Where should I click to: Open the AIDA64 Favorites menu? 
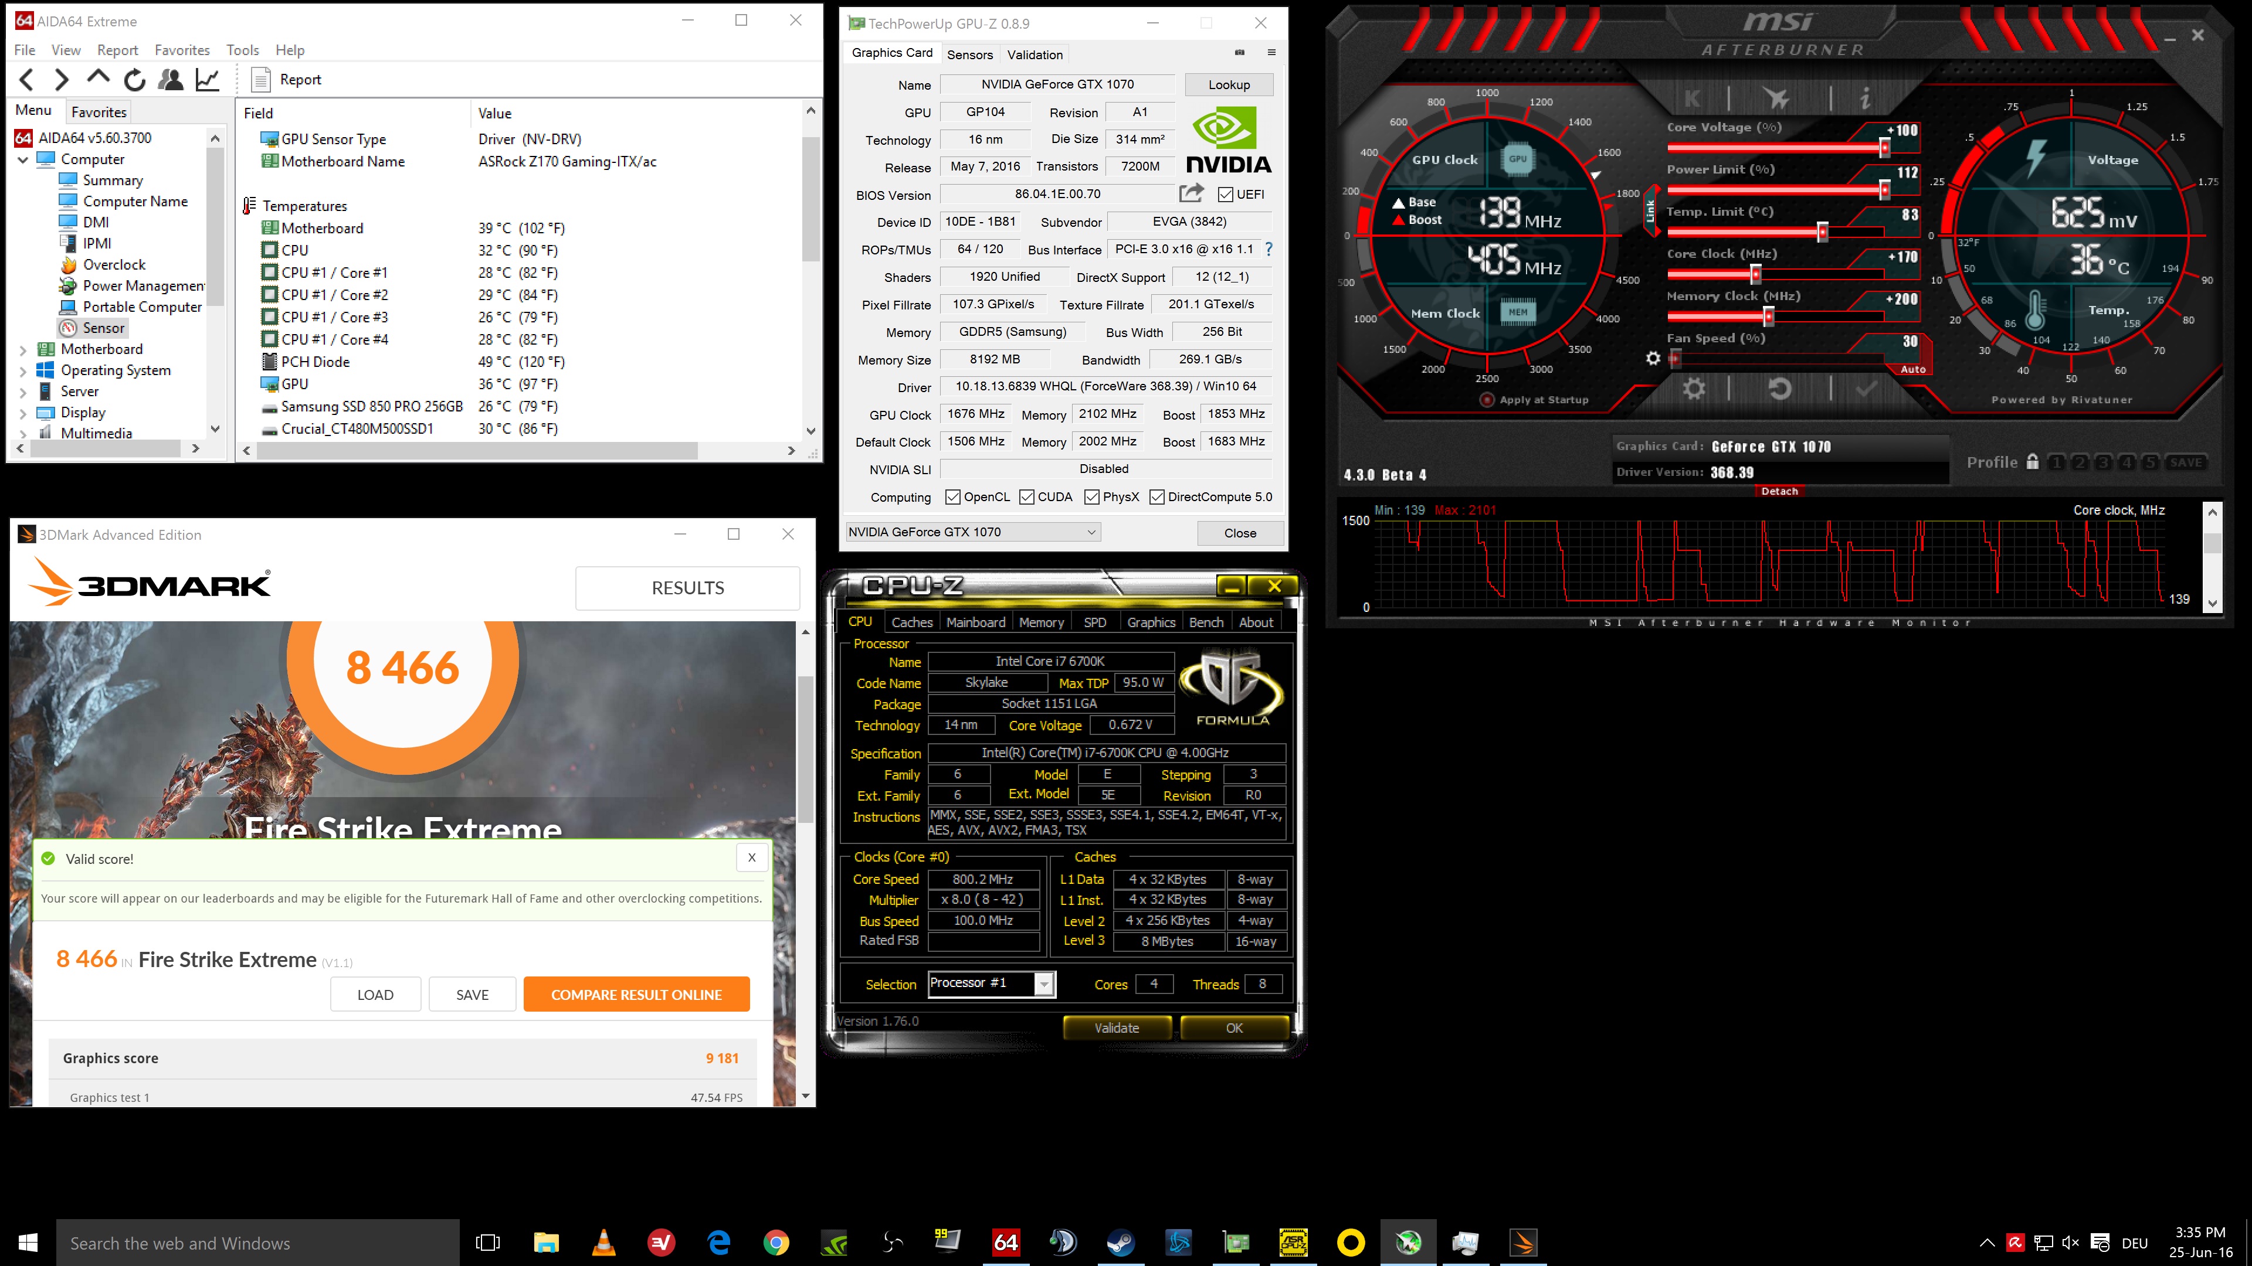(x=182, y=50)
